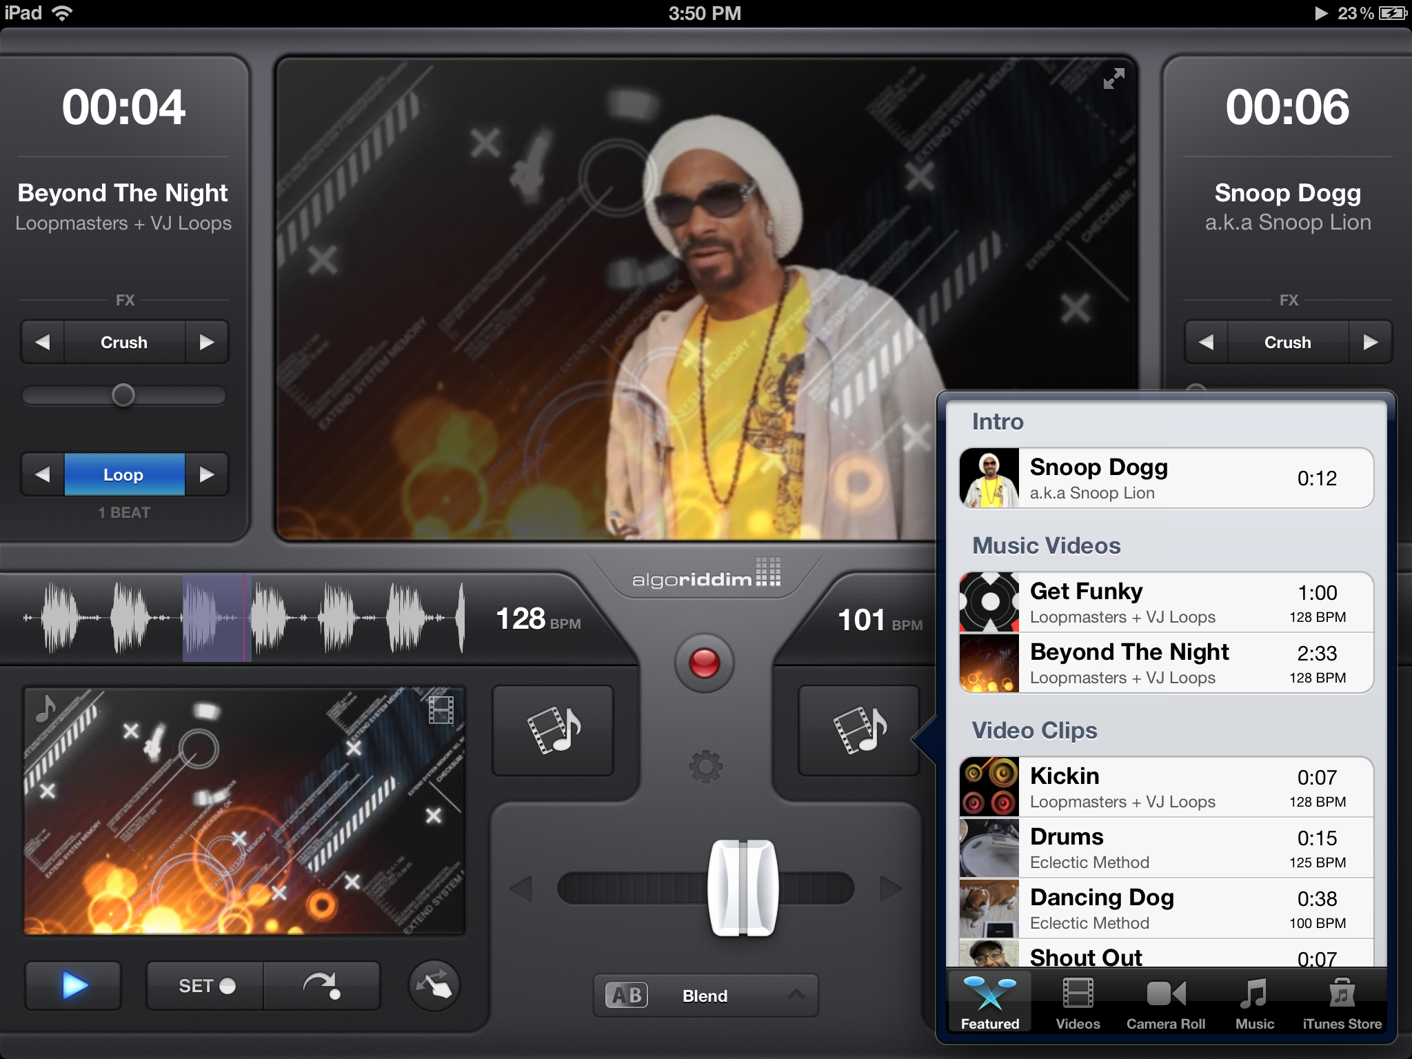
Task: Jump to the cue point
Action: [x=322, y=986]
